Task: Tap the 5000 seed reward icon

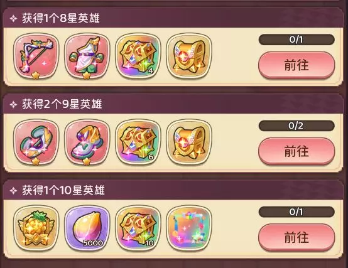Action: coord(87,228)
